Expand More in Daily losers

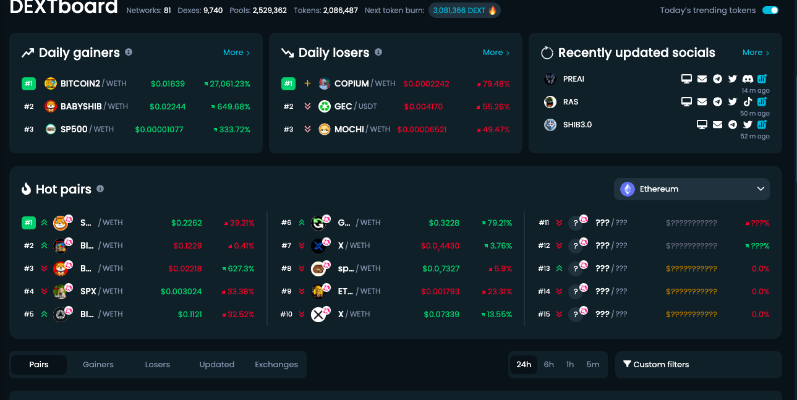pyautogui.click(x=497, y=53)
